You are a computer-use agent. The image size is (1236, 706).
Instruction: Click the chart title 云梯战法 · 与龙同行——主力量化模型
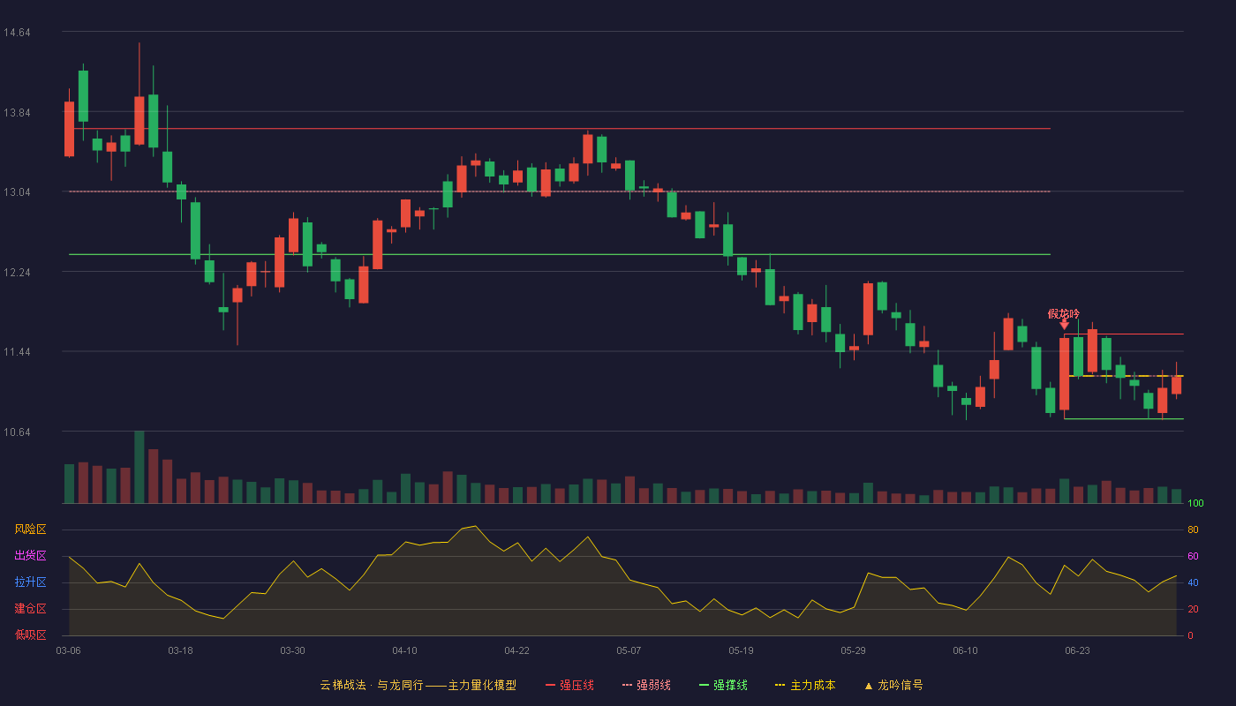[418, 685]
